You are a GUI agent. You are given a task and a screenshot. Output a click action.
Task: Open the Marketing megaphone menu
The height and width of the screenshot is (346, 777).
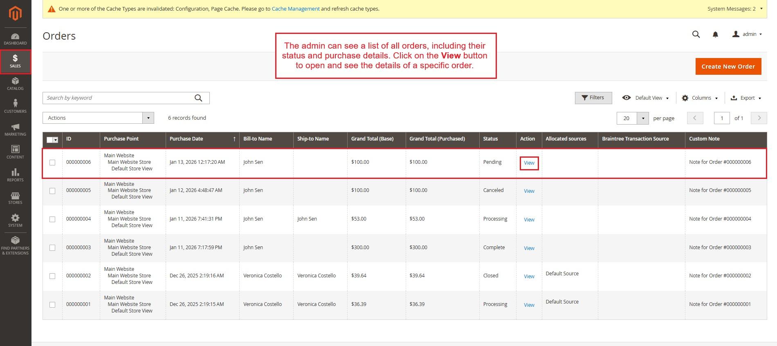15,129
